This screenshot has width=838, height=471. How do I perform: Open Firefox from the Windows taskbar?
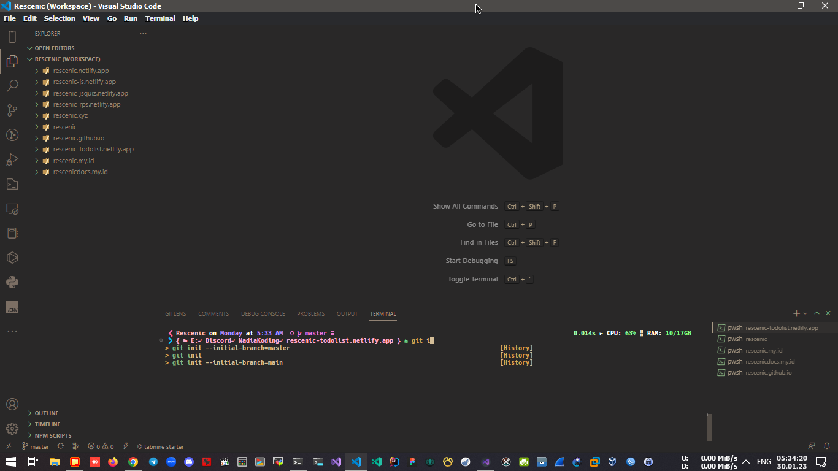112,462
